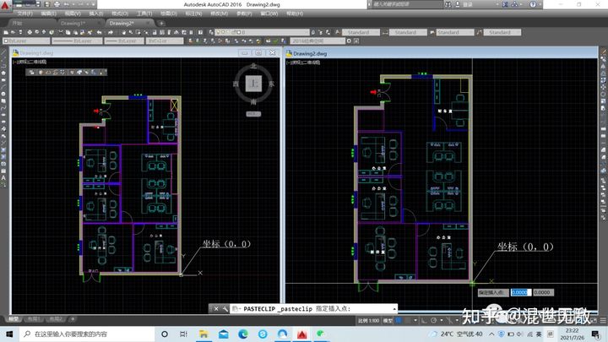The height and width of the screenshot is (342, 608).
Task: Open the ByColor plot style dropdown
Action: pyautogui.click(x=165, y=41)
